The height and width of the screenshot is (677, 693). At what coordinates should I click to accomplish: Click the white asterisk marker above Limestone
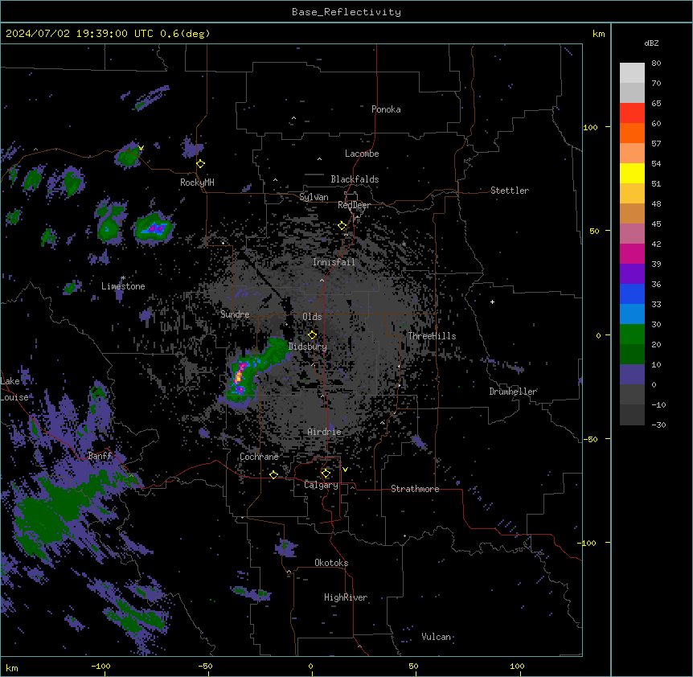point(123,278)
